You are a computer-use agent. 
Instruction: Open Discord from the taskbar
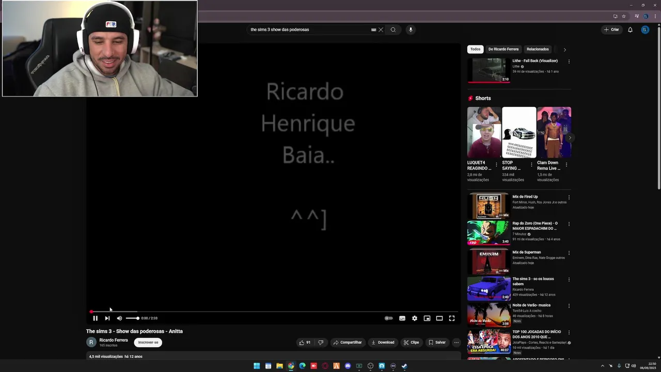348,366
